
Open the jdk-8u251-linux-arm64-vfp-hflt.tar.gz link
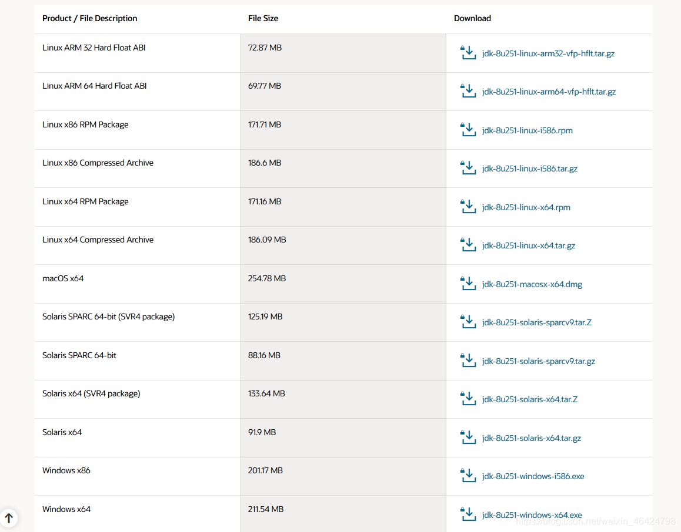click(549, 92)
